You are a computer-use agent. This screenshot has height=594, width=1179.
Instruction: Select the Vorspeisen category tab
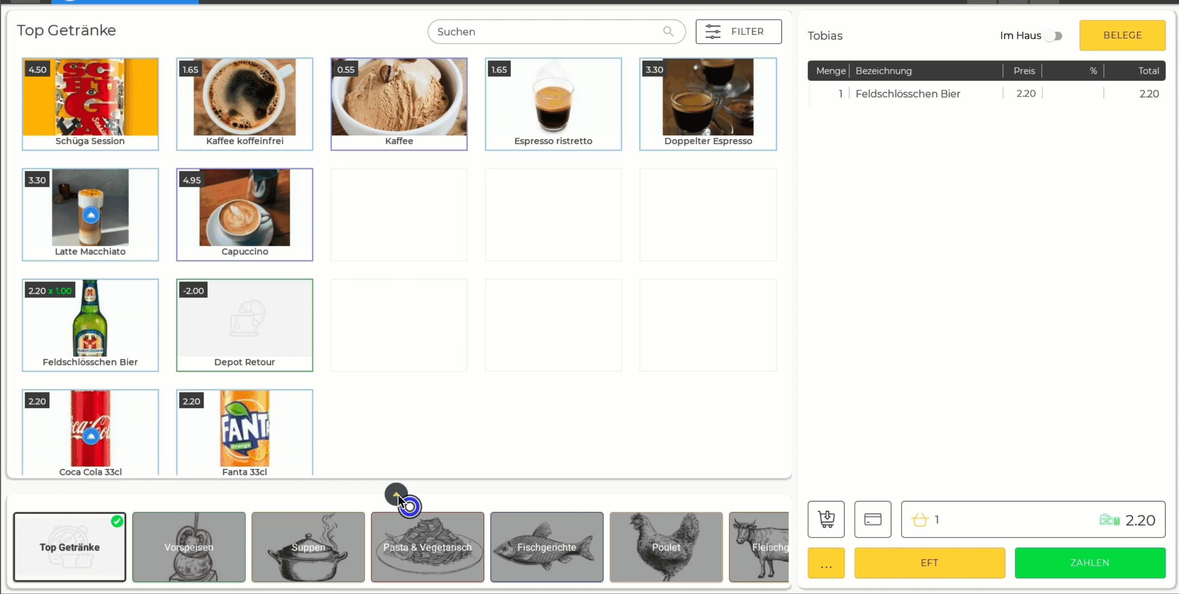(189, 546)
